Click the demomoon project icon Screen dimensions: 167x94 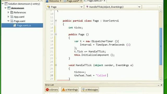click(9, 8)
